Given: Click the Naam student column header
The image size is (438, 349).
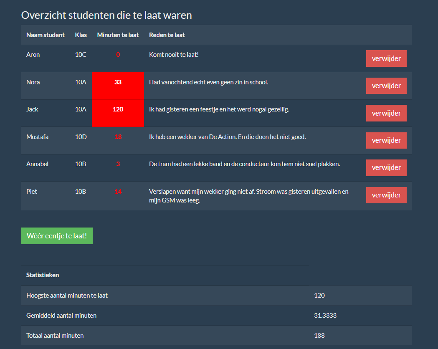Looking at the screenshot, I should coord(46,35).
